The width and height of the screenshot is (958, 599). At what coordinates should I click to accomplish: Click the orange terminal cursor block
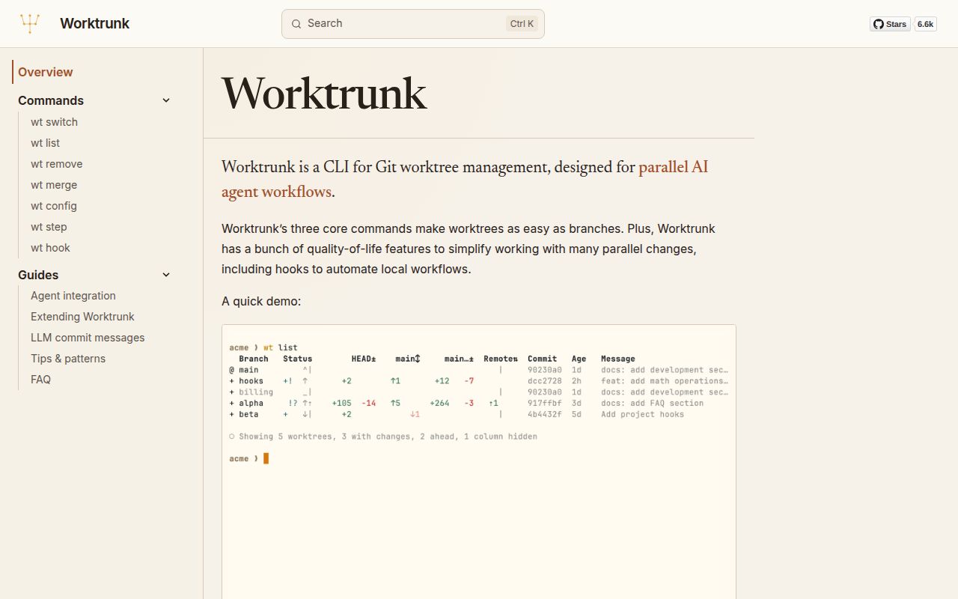[x=266, y=458]
